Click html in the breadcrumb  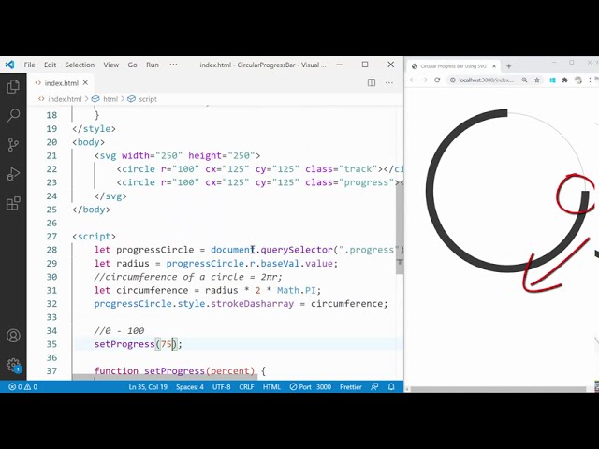pyautogui.click(x=110, y=99)
